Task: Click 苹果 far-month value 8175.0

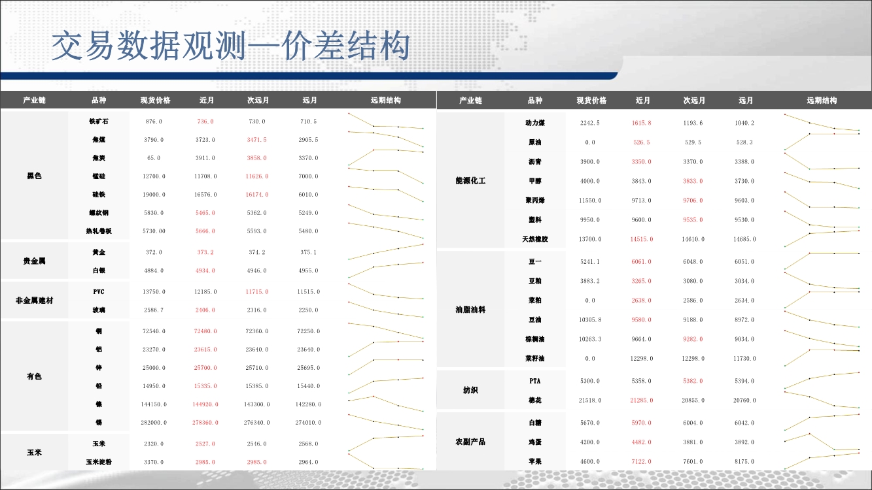Action: (745, 462)
